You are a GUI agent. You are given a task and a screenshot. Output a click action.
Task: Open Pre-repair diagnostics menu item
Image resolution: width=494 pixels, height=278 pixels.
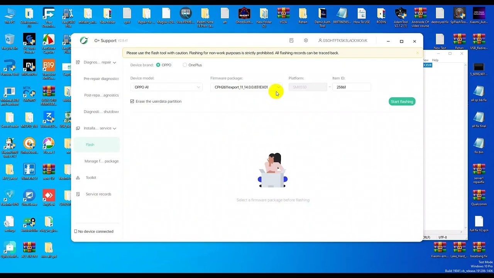101,79
